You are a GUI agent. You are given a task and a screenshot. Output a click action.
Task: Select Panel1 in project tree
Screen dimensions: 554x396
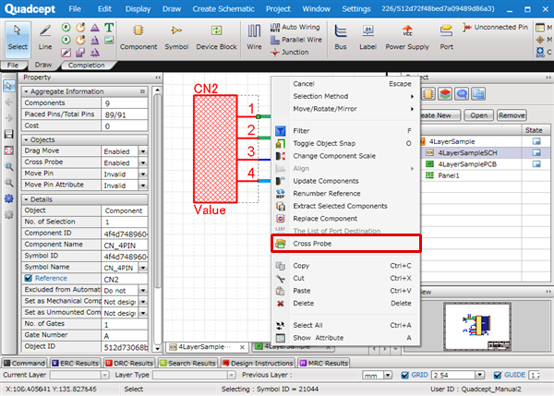(449, 175)
